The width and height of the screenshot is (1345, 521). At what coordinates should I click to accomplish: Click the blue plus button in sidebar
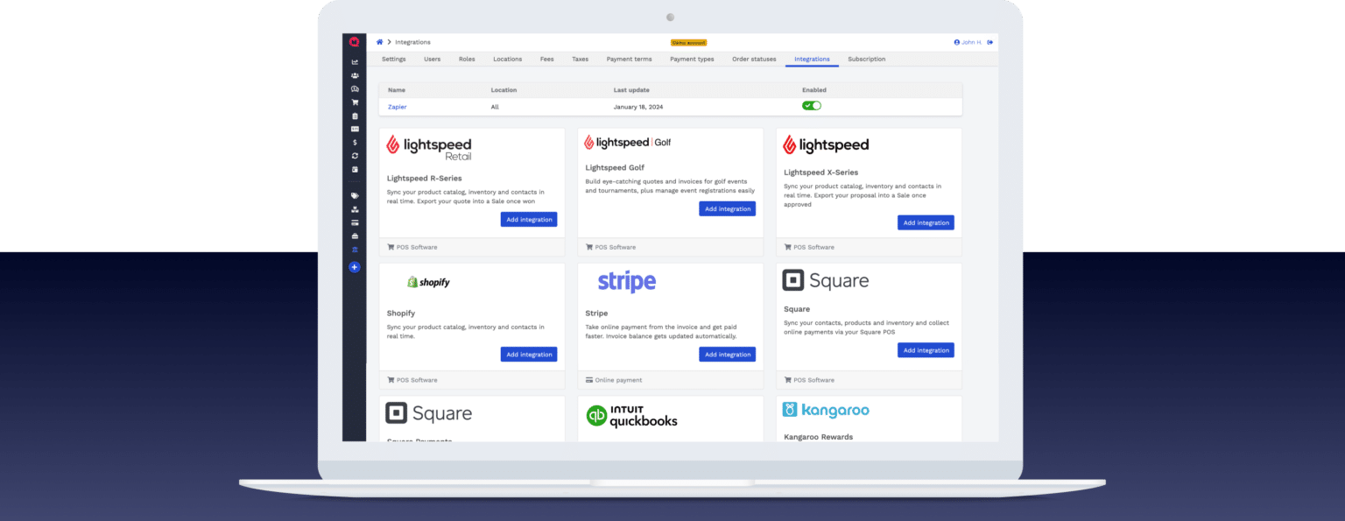click(x=355, y=266)
